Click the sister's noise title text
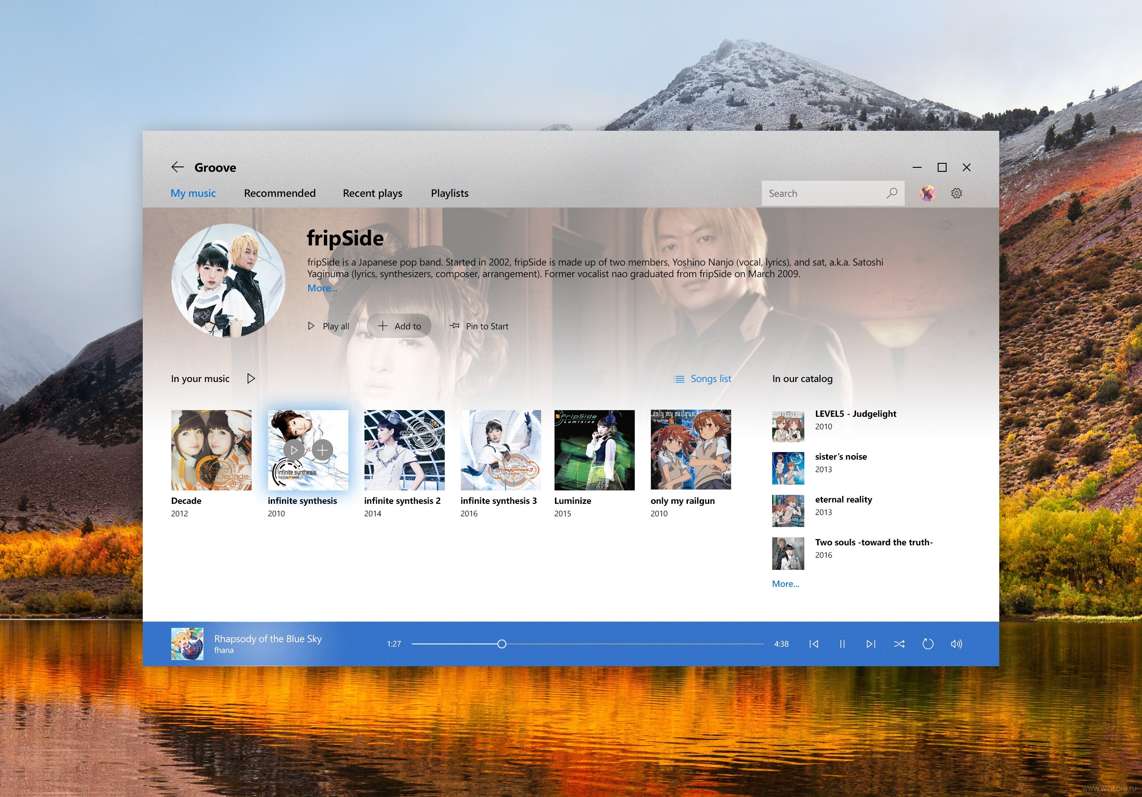The image size is (1142, 797). coord(840,457)
